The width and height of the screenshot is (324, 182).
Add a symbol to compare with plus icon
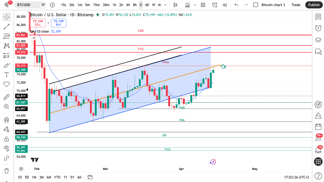pos(52,5)
